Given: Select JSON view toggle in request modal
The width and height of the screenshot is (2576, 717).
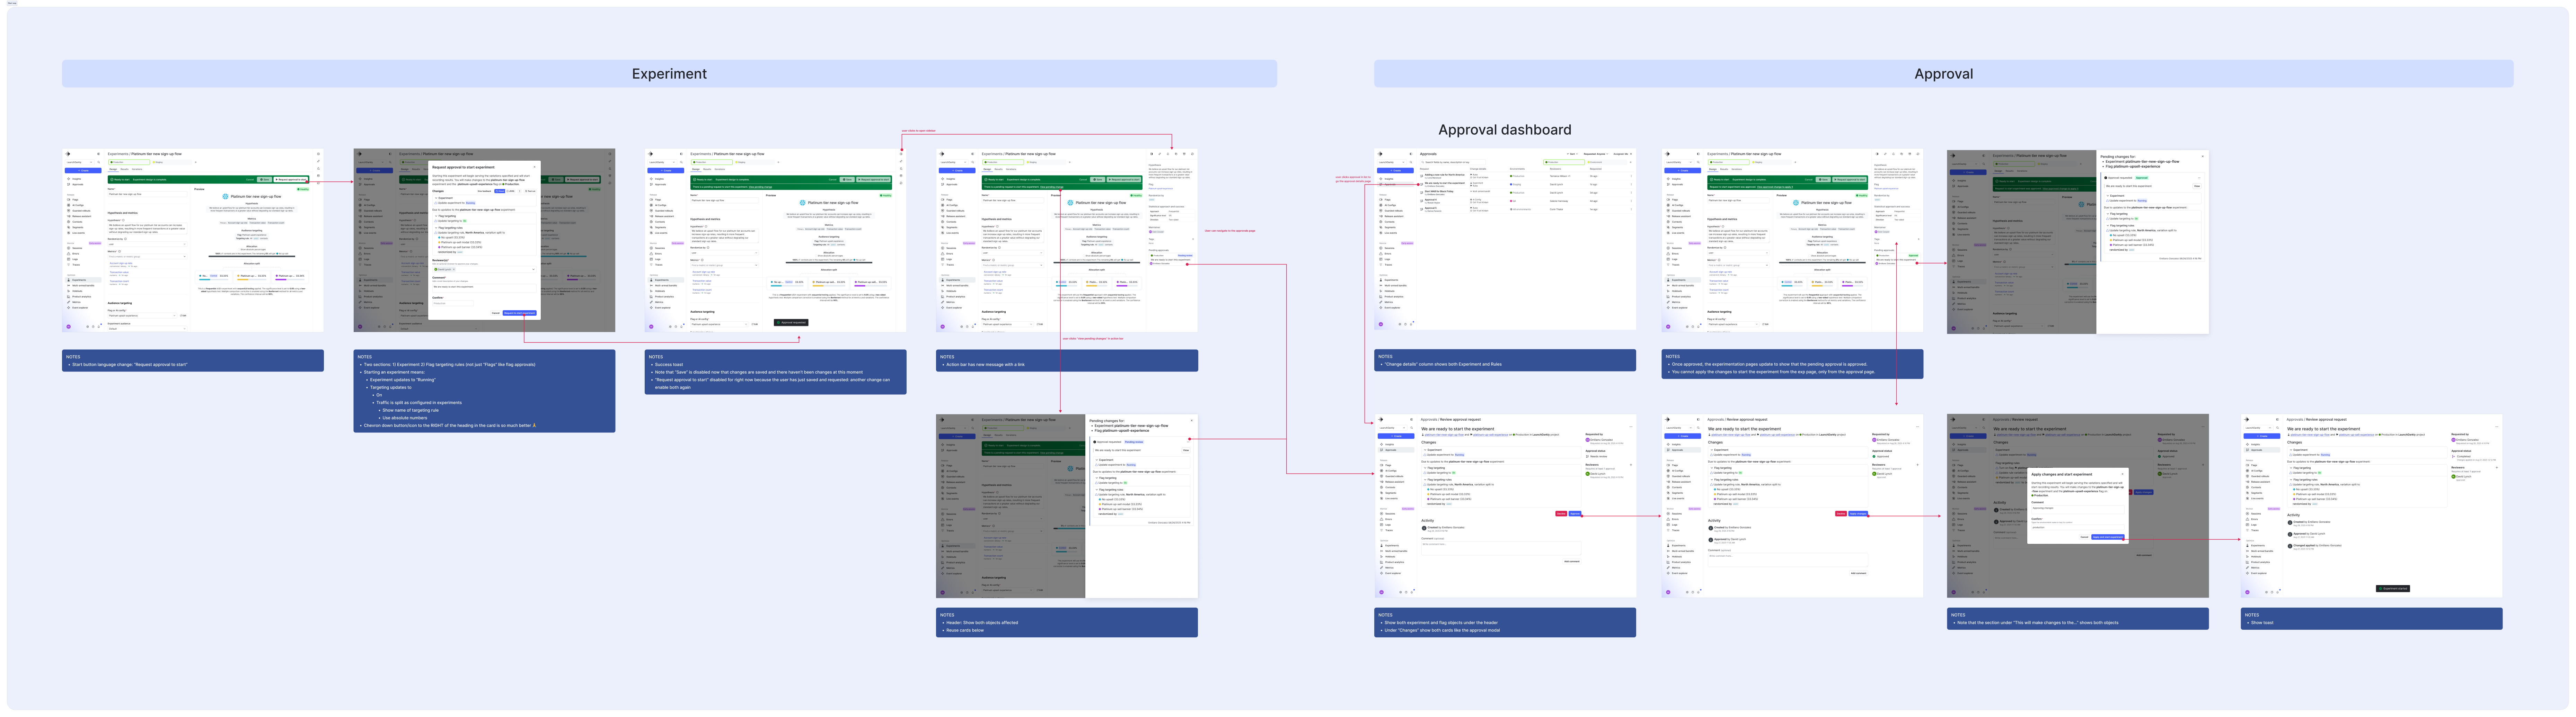Looking at the screenshot, I should pos(511,191).
